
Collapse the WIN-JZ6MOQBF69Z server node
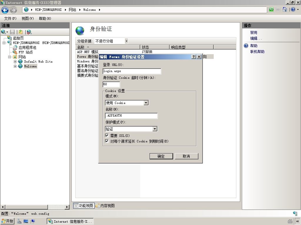coord(4,43)
